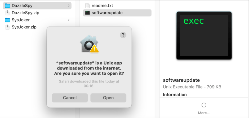Select the DazzleSpy.zip file name

click(x=25, y=13)
